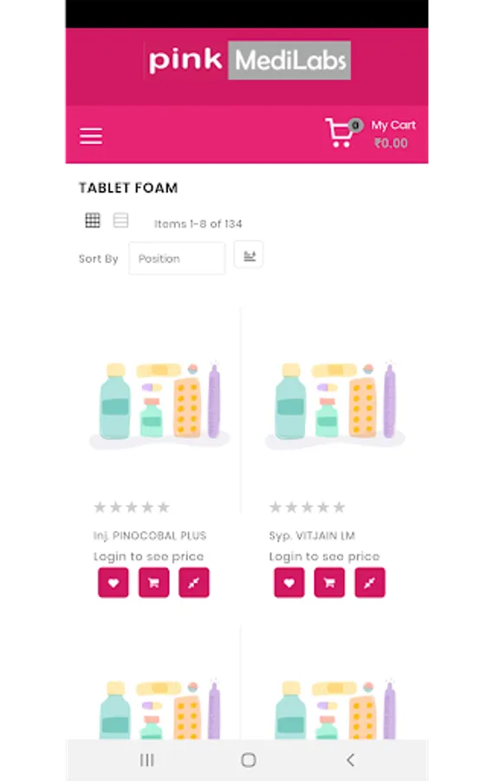
Task: Toggle the sort direction button
Action: [249, 255]
